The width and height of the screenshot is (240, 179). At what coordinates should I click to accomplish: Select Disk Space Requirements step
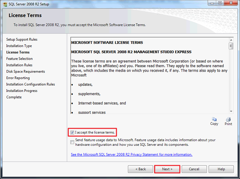click(26, 71)
